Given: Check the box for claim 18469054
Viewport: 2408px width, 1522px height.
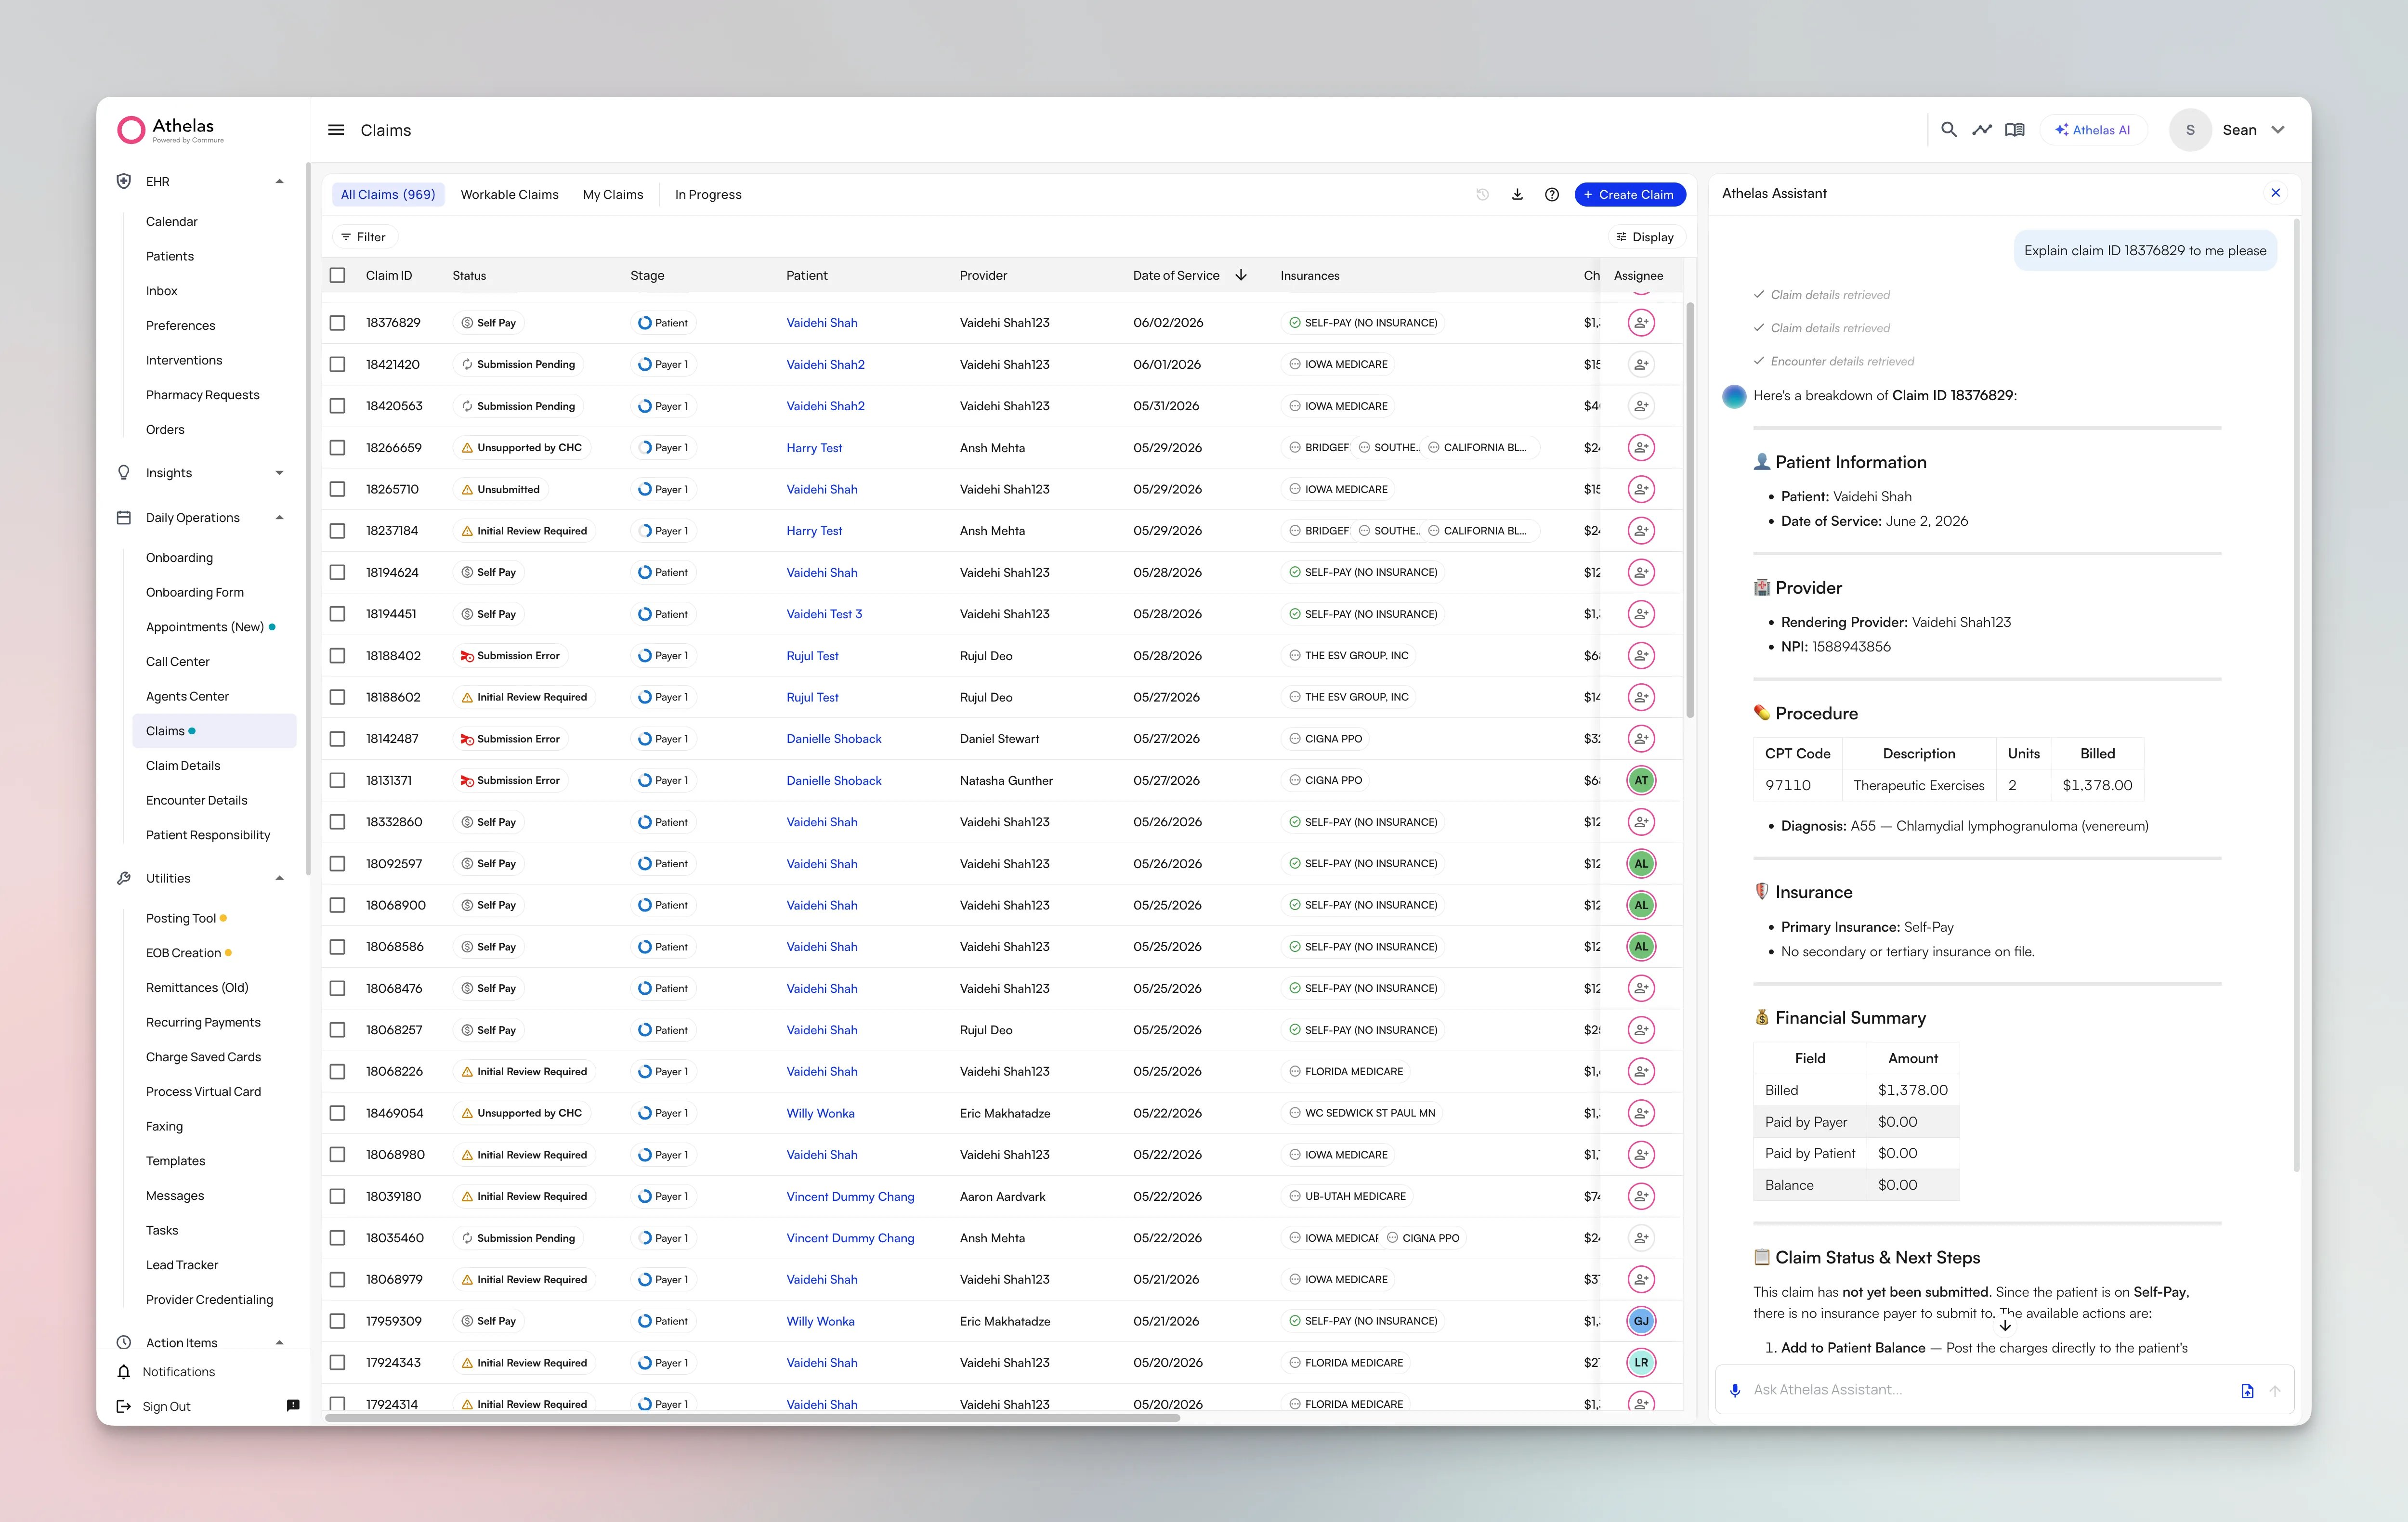Looking at the screenshot, I should tap(337, 1113).
